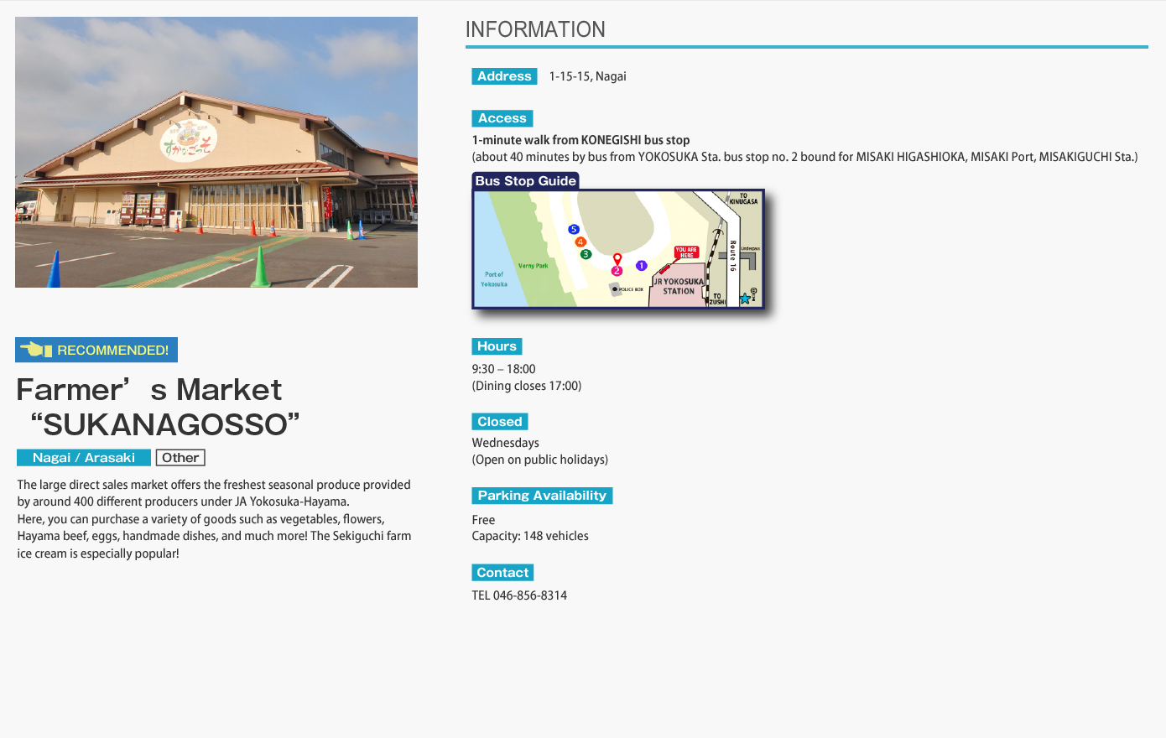Click the pointing hand Recommended icon
The width and height of the screenshot is (1166, 738).
coord(35,350)
